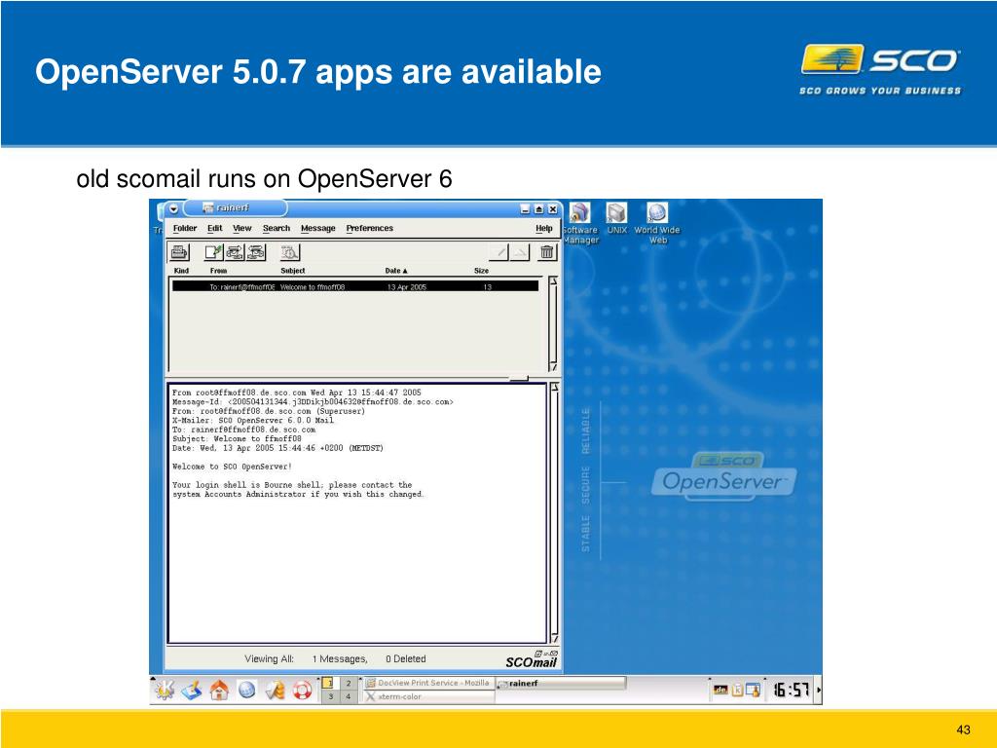This screenshot has width=997, height=748.
Task: Open the Folder menu
Action: click(x=185, y=228)
